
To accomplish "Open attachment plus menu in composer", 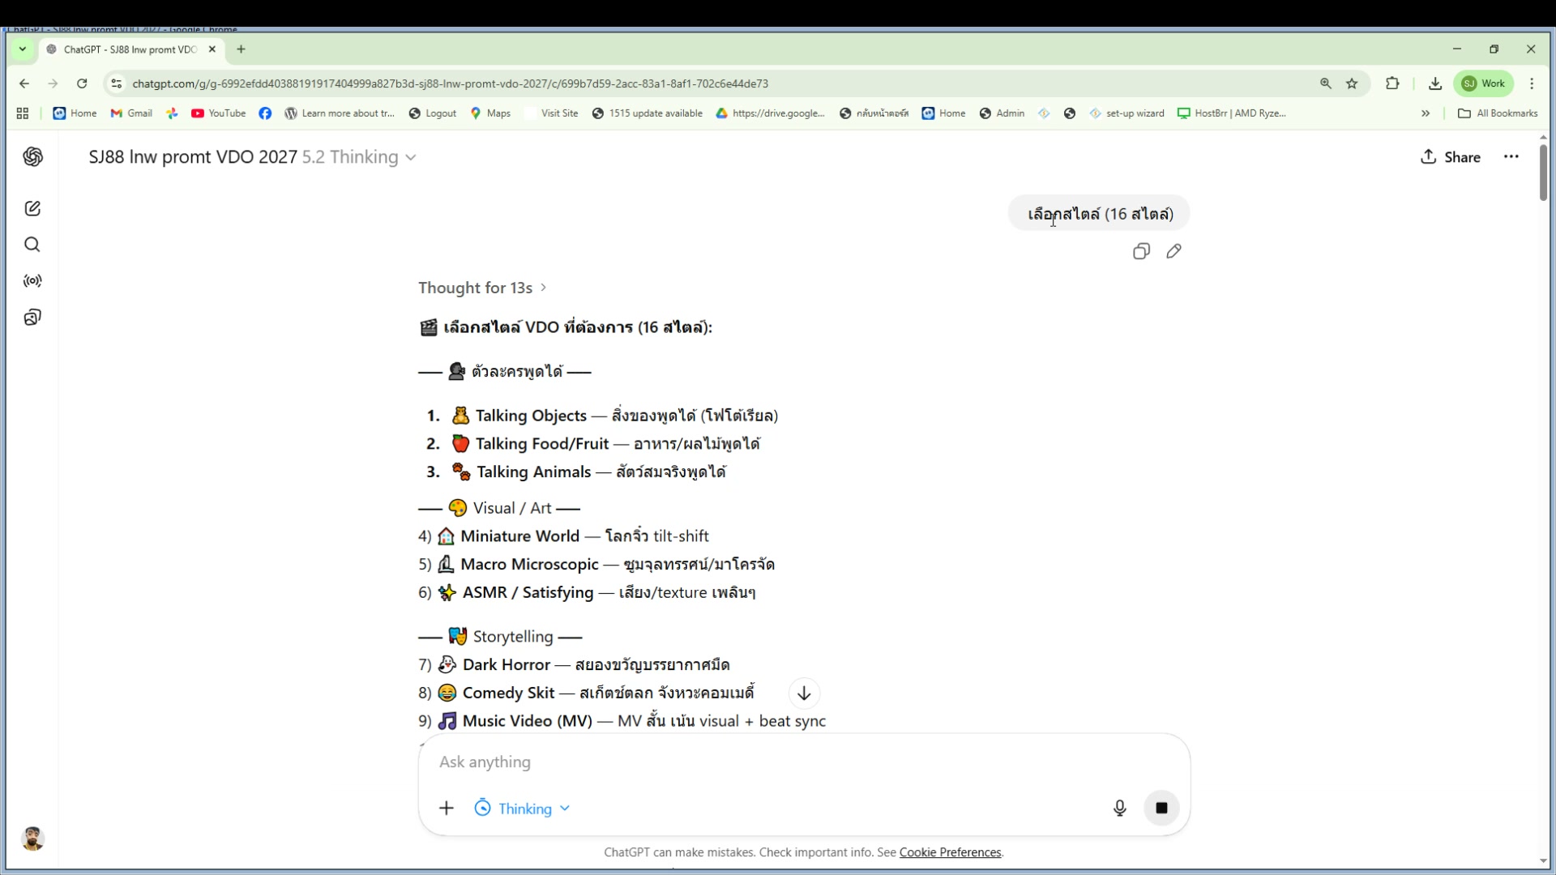I will point(447,808).
